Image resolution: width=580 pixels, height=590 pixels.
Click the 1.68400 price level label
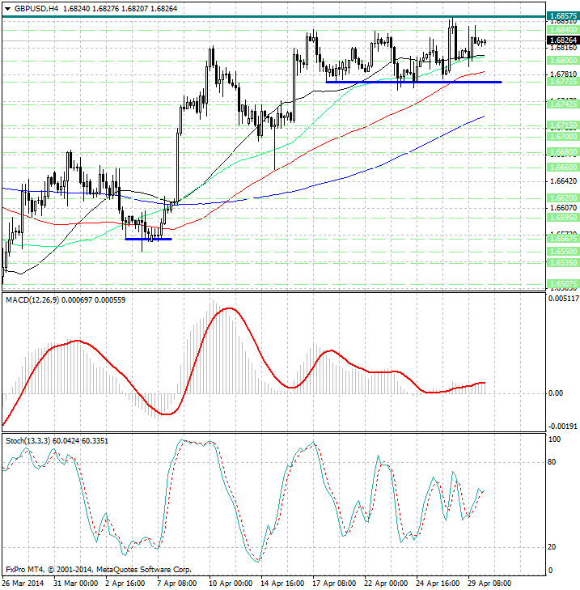coord(561,28)
